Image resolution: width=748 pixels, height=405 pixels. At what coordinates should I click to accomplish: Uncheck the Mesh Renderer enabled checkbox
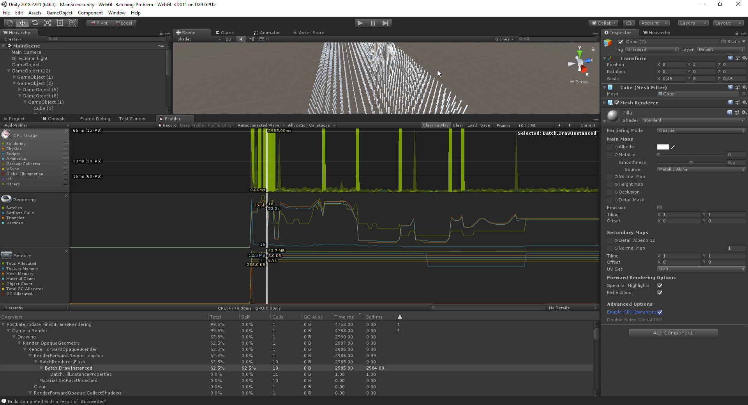click(617, 103)
